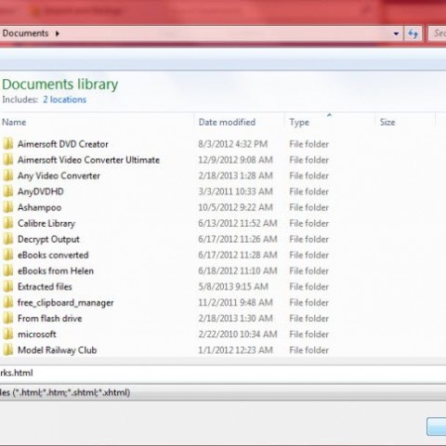The height and width of the screenshot is (446, 446).
Task: Click File folder type in microsoft row
Action: [308, 334]
